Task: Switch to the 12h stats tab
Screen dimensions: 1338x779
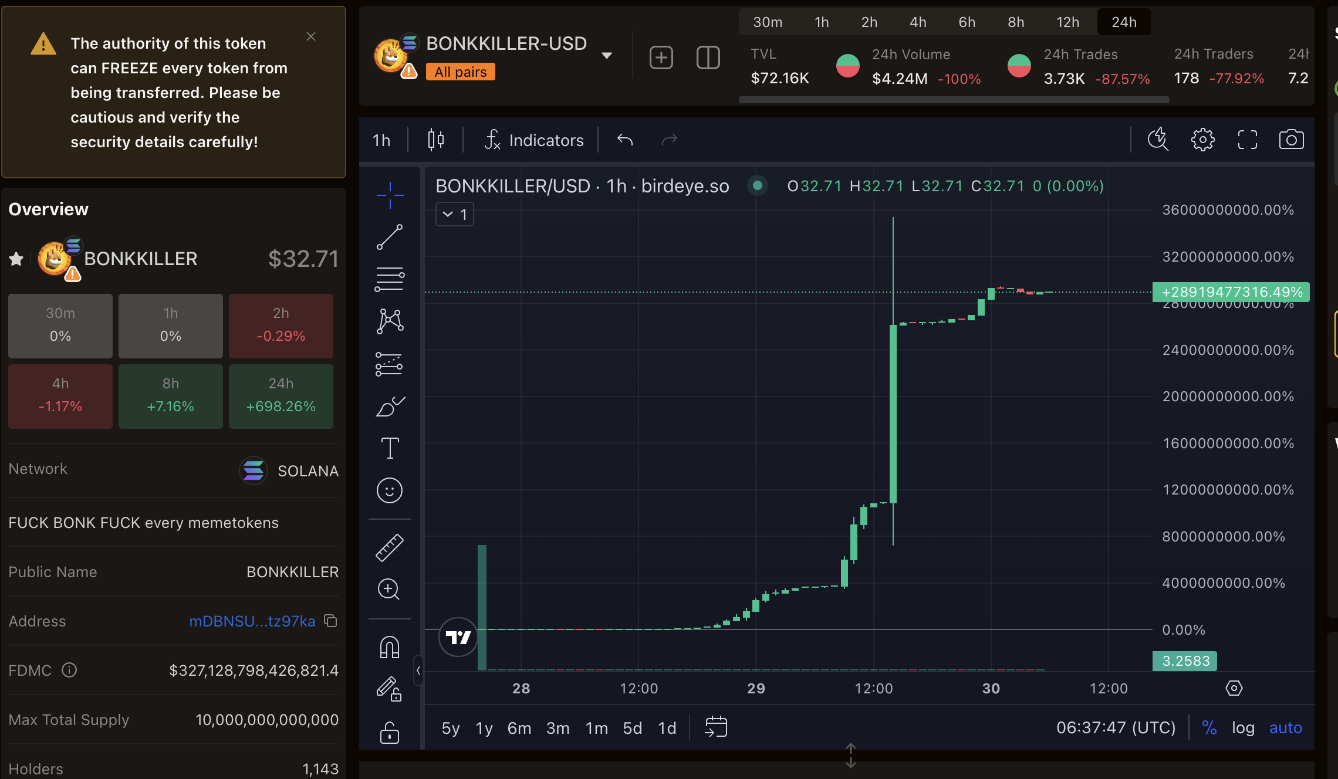Action: [1067, 22]
